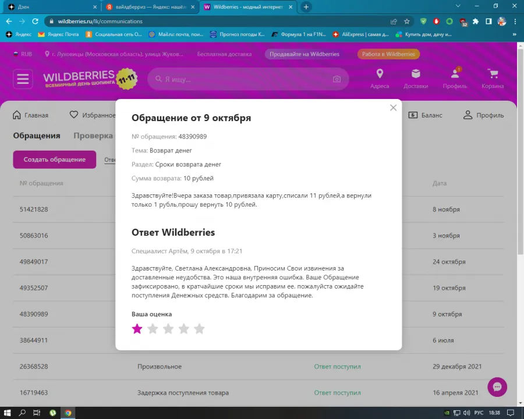Show more bookmarks chevron

coord(515,34)
